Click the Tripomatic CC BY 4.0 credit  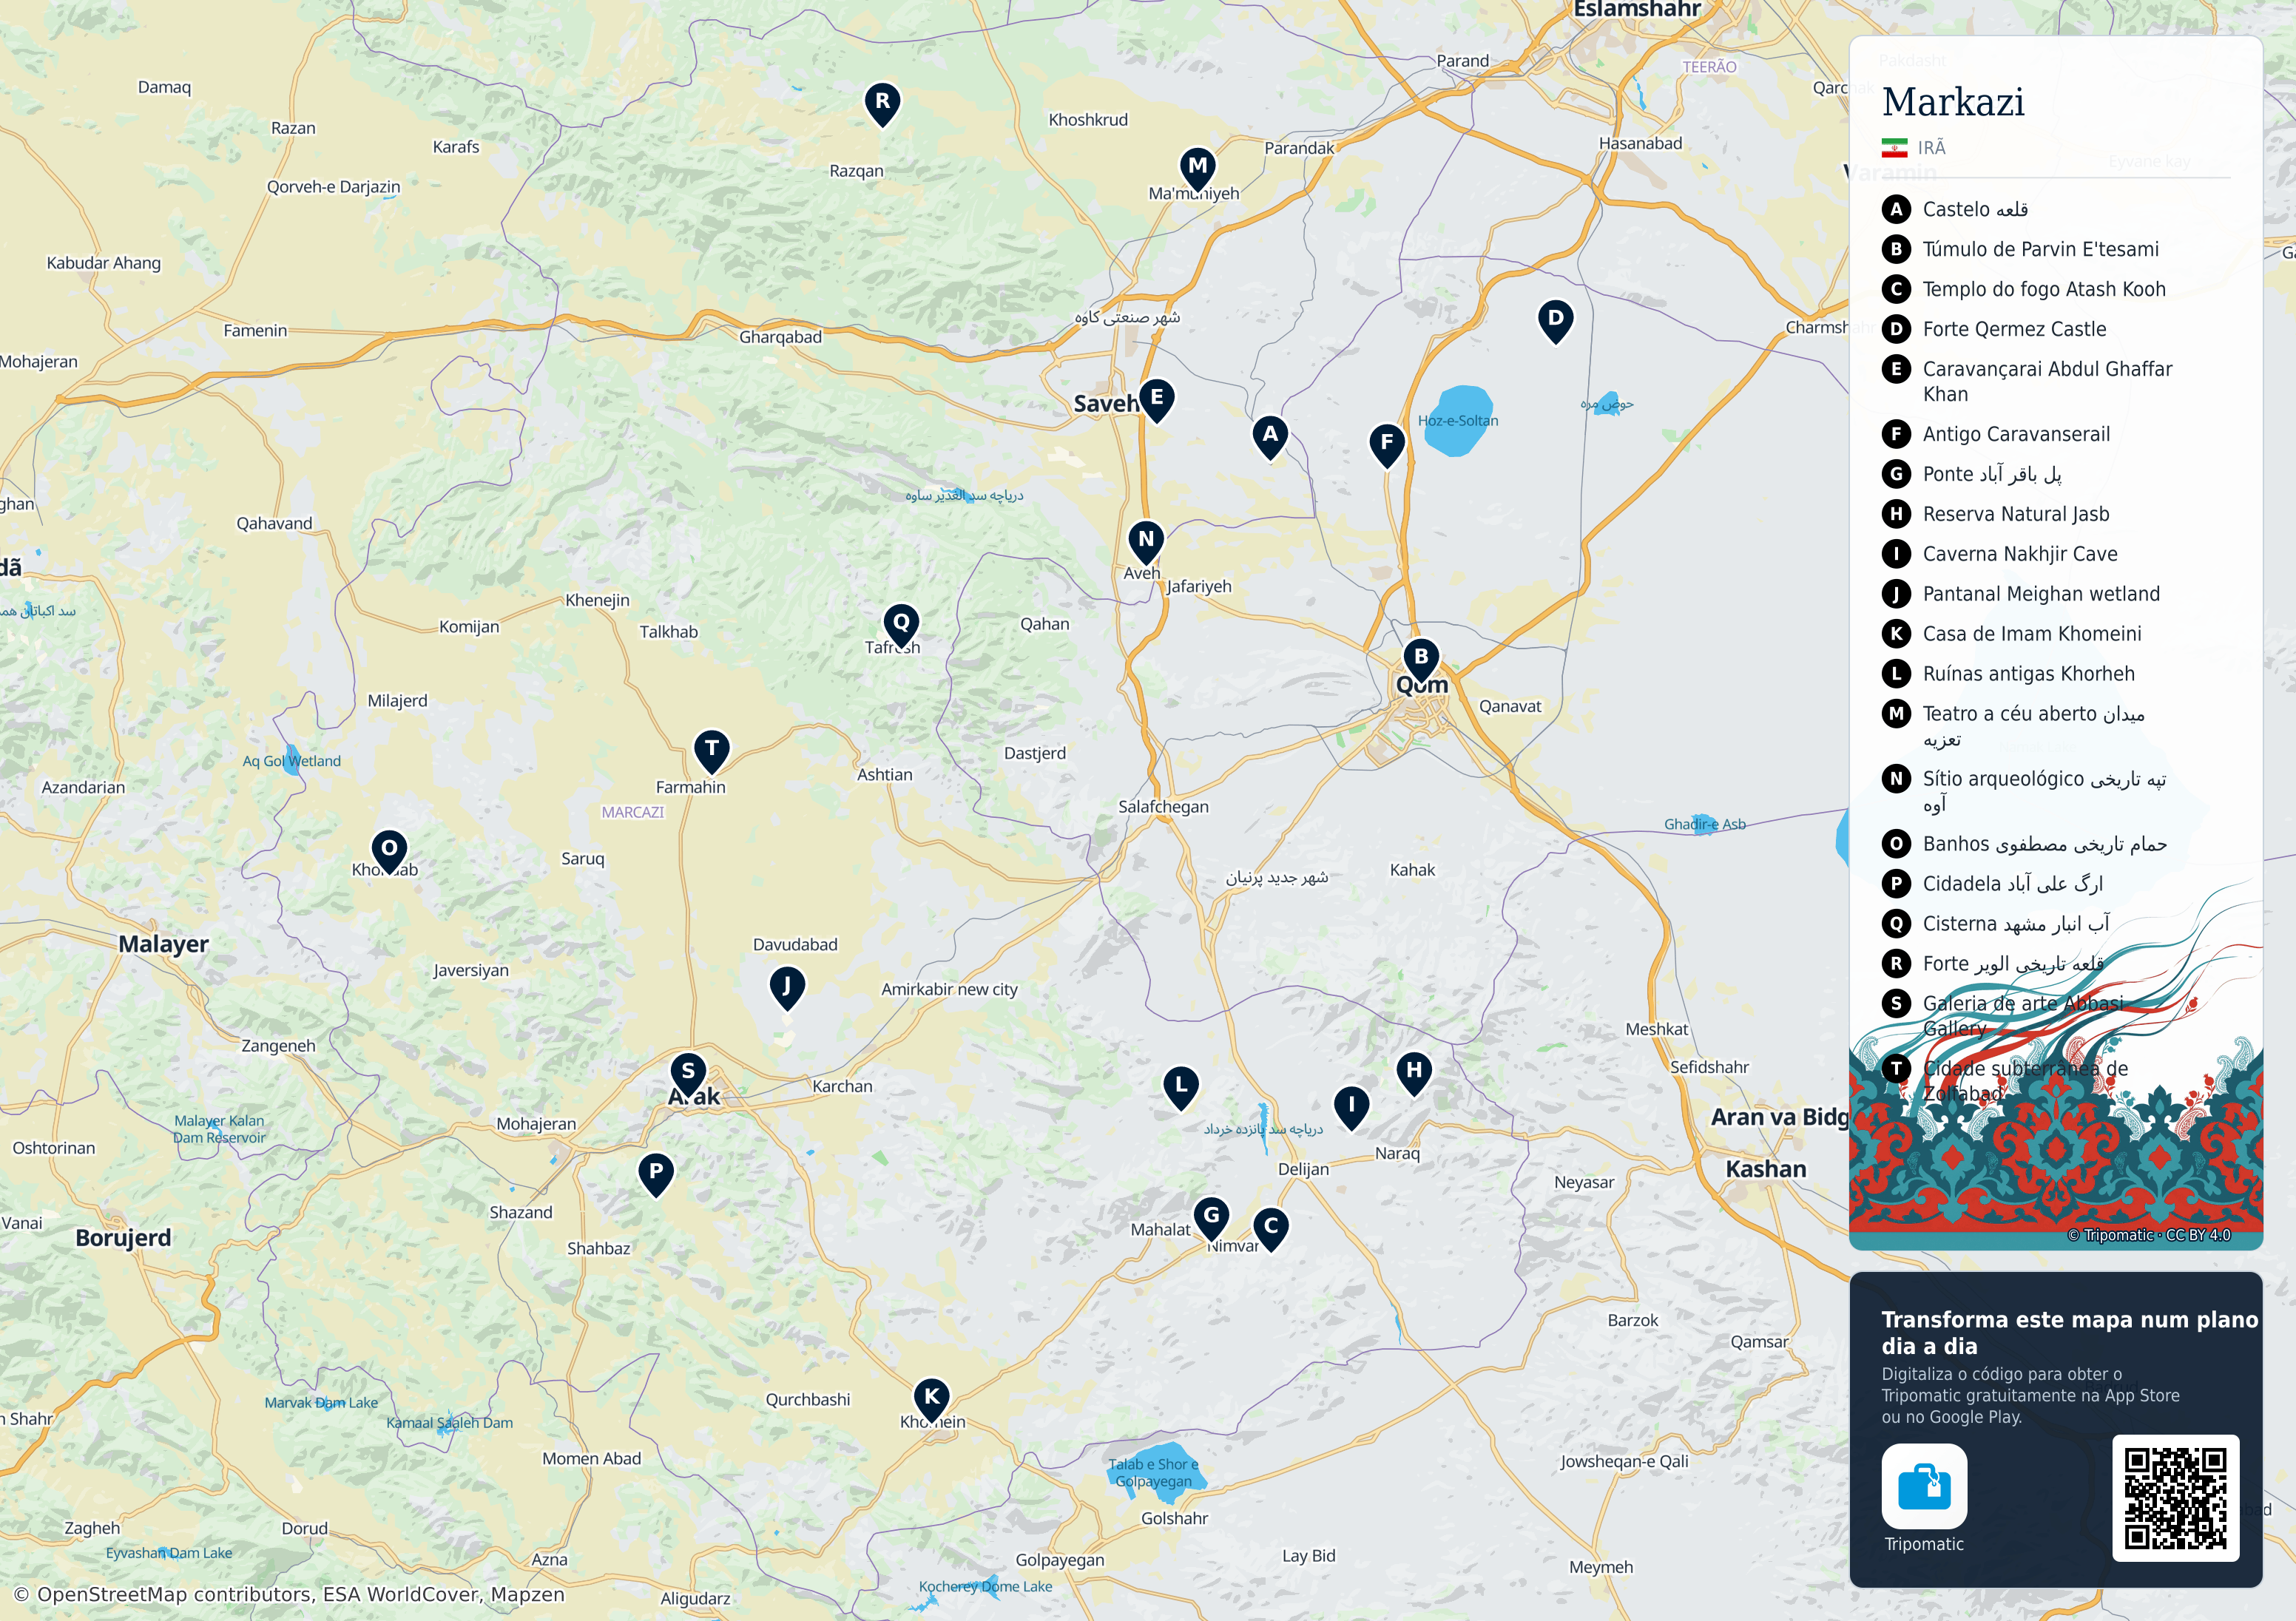2149,1235
